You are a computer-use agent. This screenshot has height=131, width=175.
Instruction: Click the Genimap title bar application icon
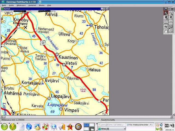3,2
